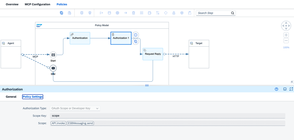Open the Authorization Type dropdown
294x140 pixels.
point(75,108)
